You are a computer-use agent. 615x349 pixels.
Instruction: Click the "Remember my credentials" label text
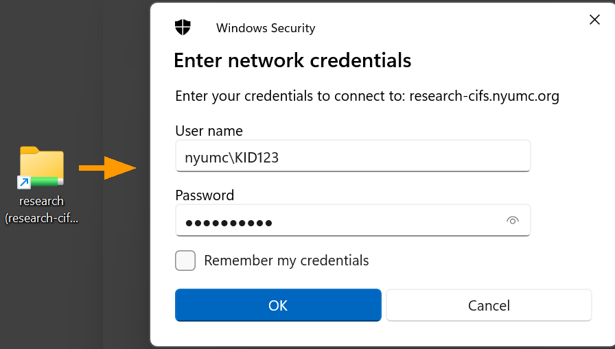(x=286, y=261)
